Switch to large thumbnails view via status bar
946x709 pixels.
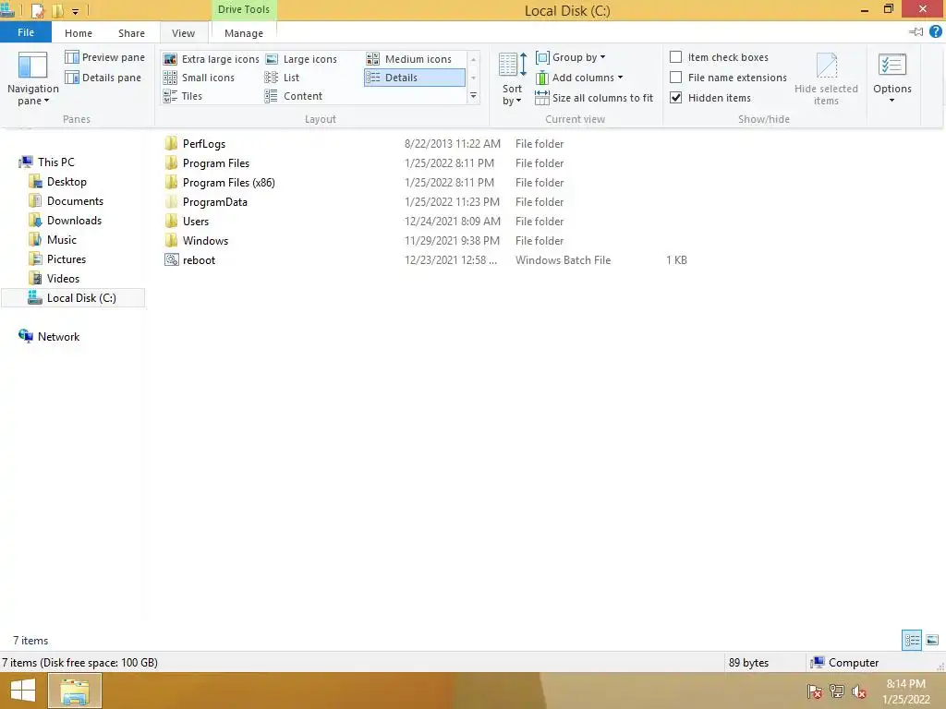pos(932,640)
